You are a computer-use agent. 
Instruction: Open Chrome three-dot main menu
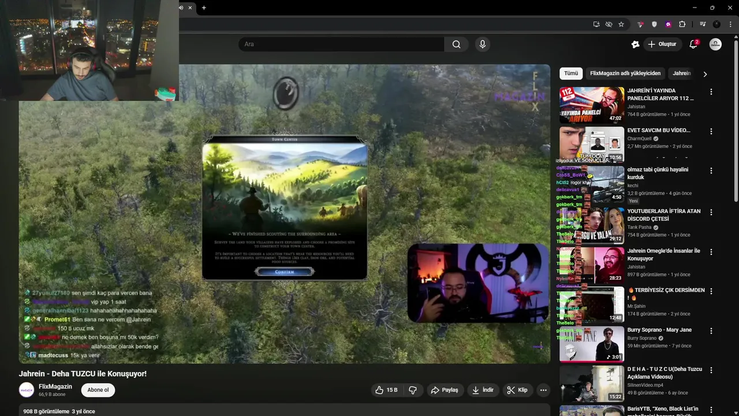(x=731, y=24)
